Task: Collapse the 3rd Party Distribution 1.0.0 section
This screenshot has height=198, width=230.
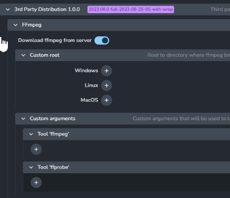Action: (x=8, y=10)
